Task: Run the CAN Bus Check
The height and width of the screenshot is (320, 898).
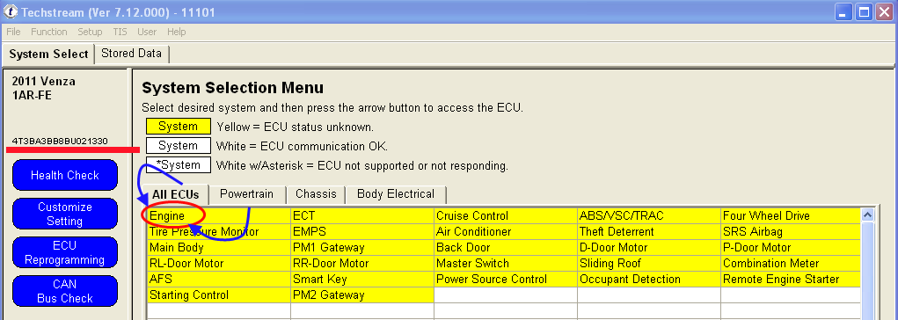Action: click(x=65, y=291)
